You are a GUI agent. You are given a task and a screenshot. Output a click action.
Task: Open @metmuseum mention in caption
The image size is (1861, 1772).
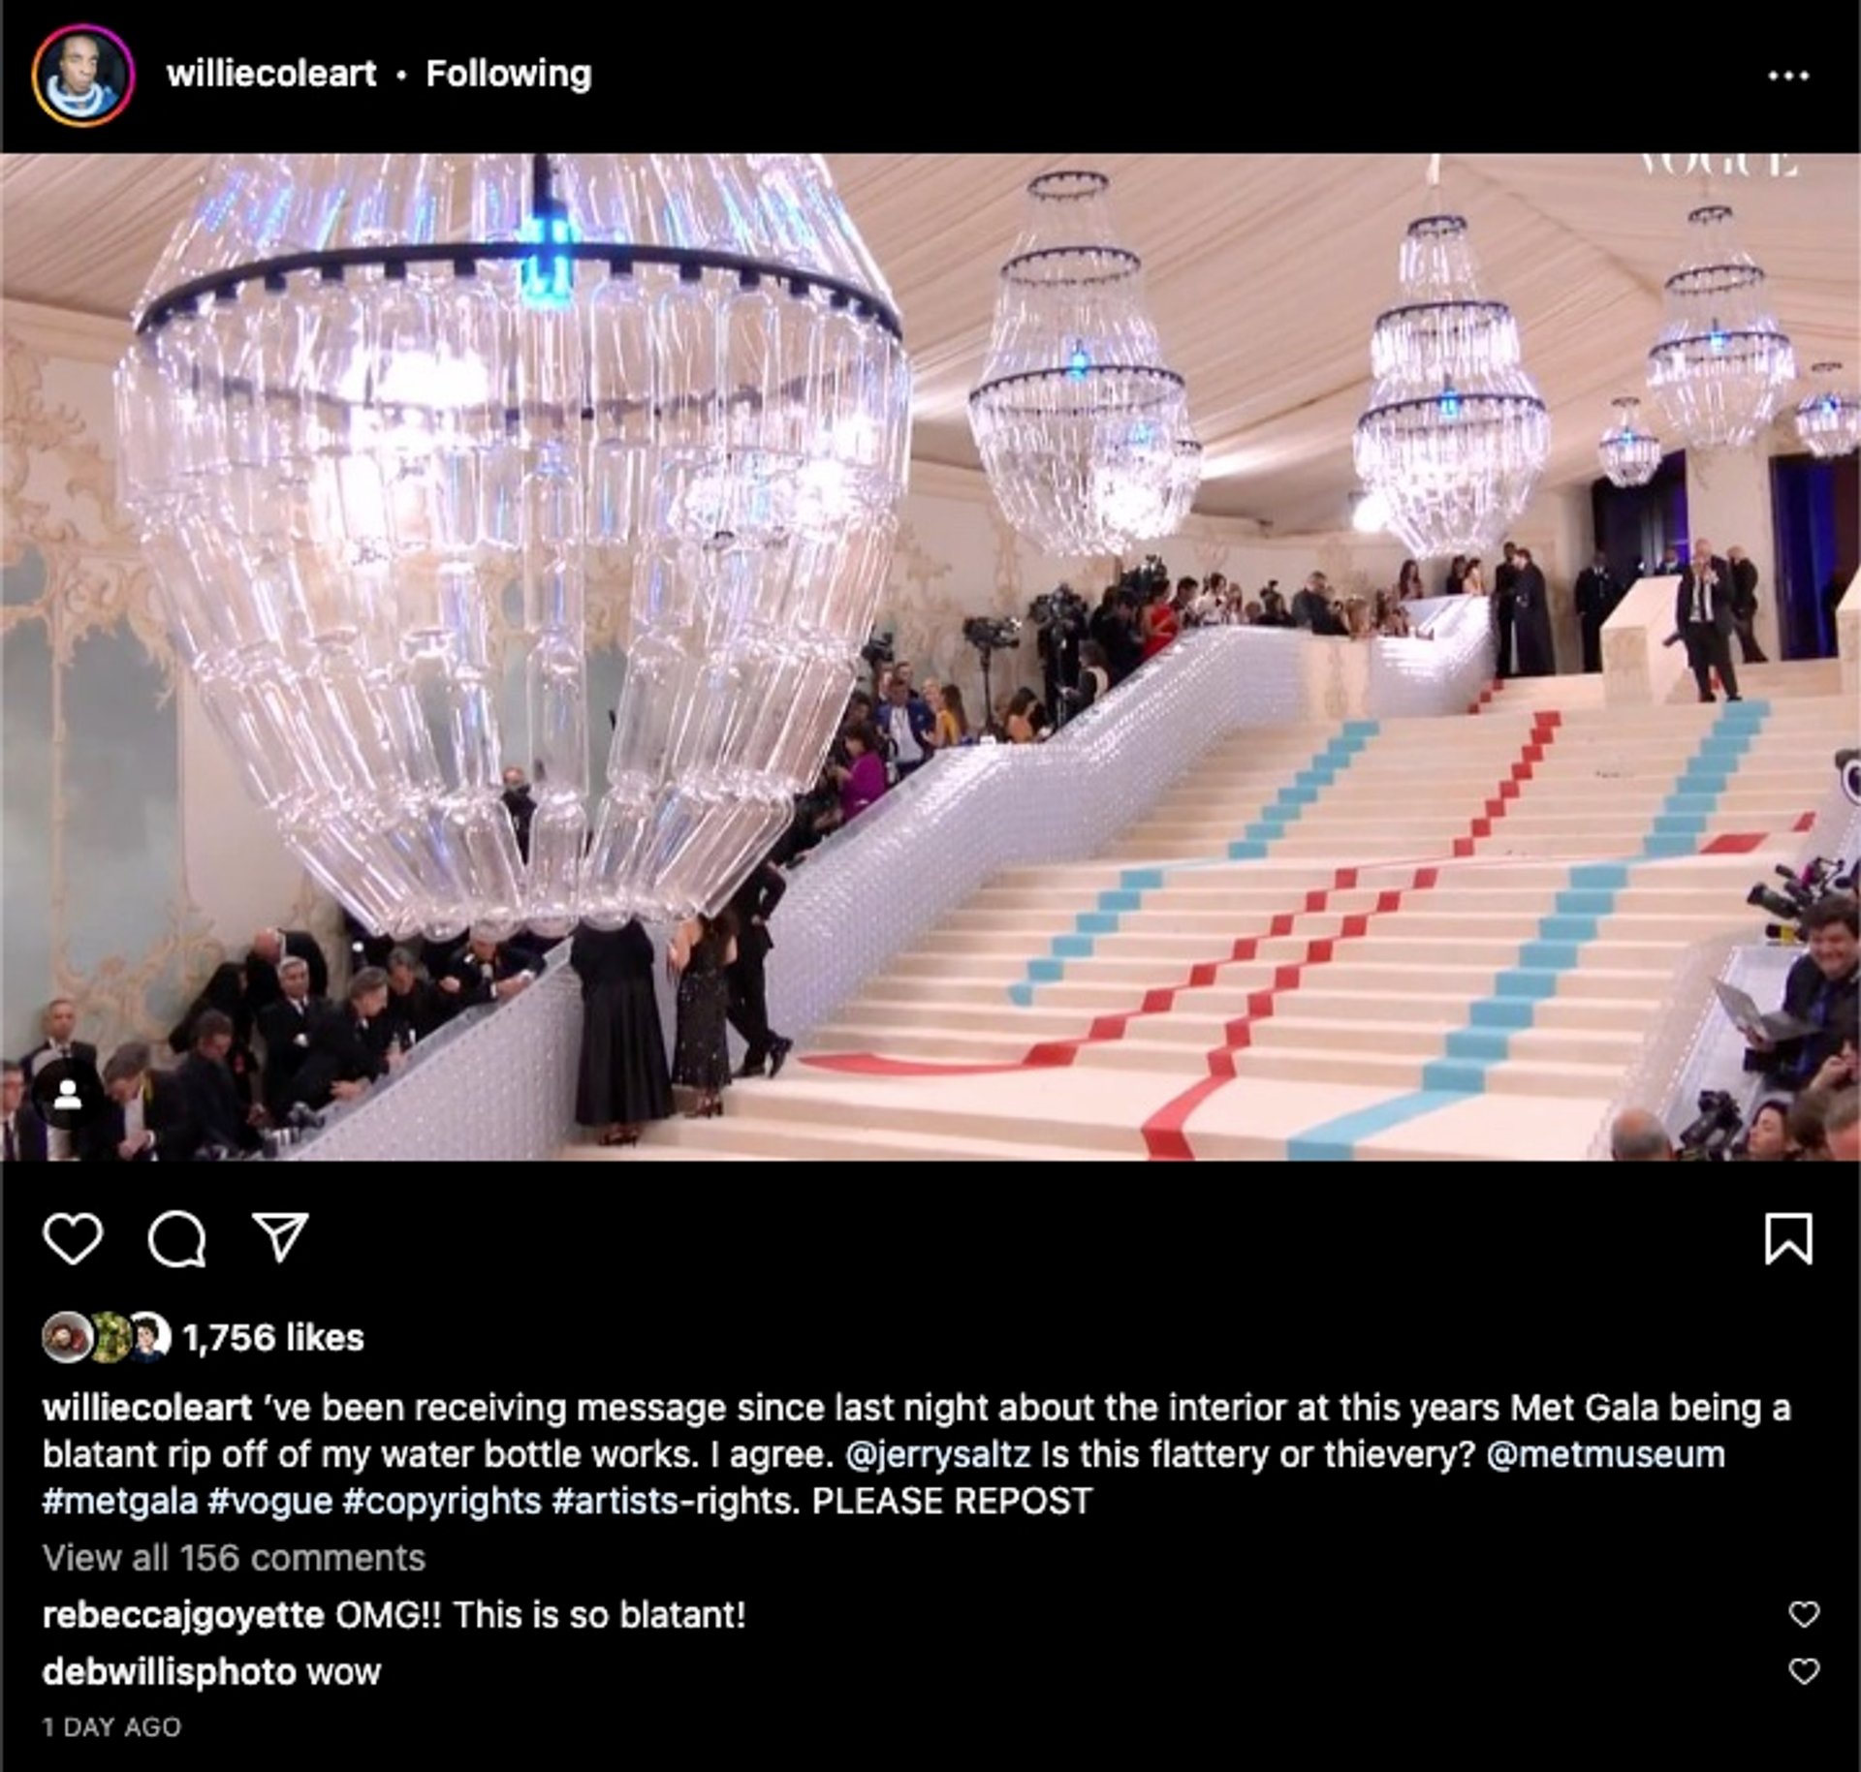click(x=1605, y=1455)
